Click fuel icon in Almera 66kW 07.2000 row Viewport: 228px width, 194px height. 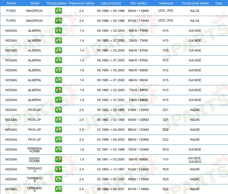click(58, 80)
